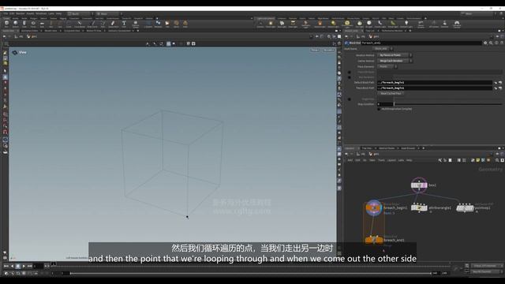Screen dimensions: 505x284
Task: Select the Sphere shelf tool
Action: pos(16,24)
